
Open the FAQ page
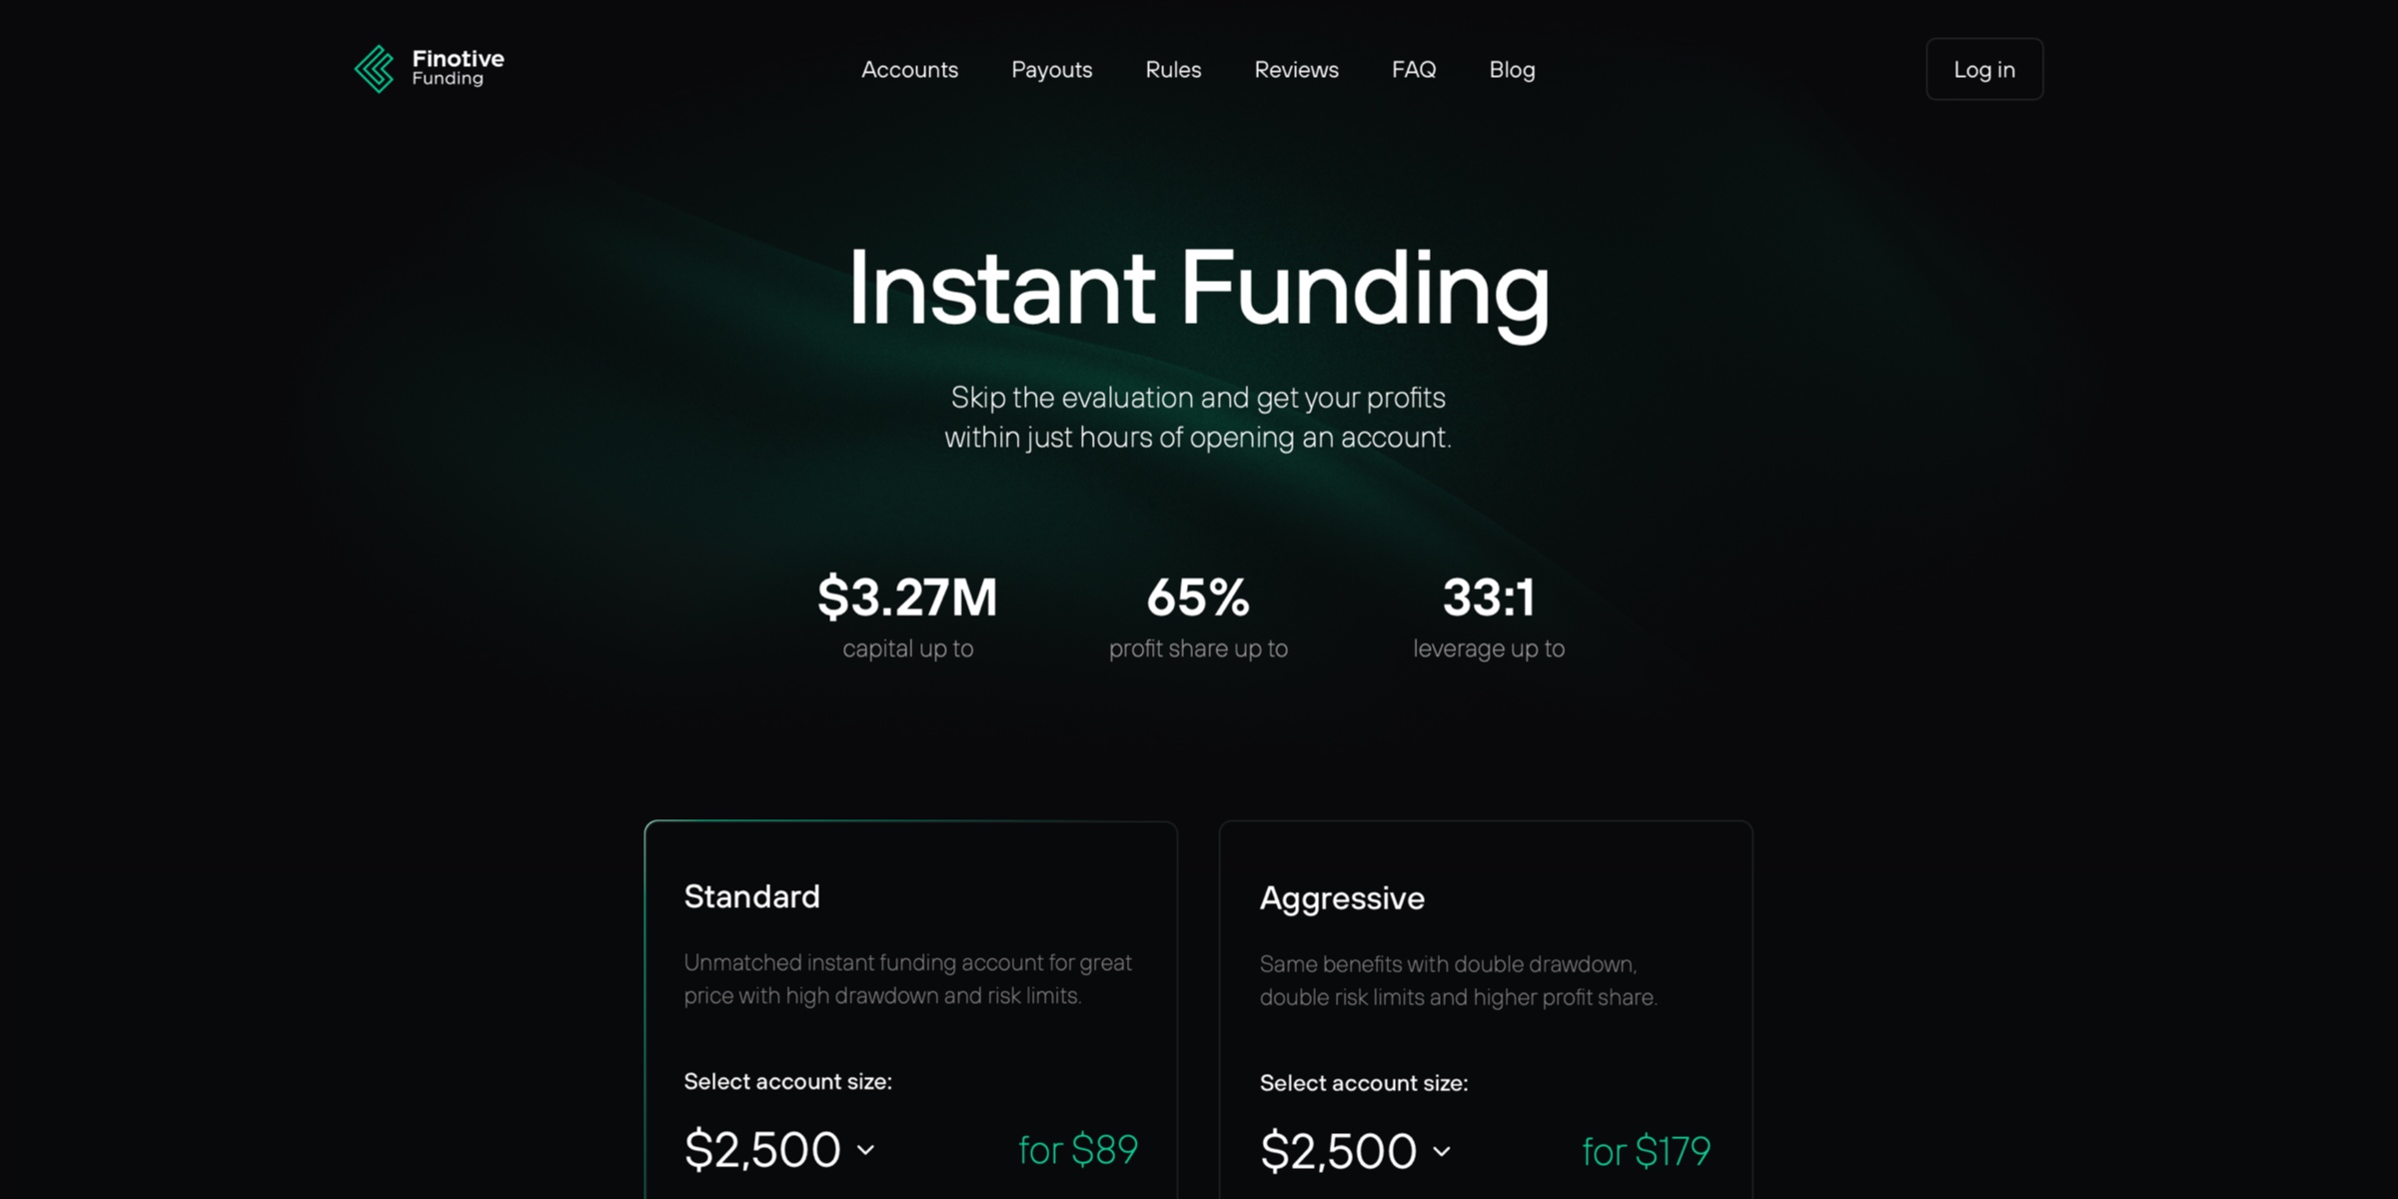click(x=1414, y=69)
